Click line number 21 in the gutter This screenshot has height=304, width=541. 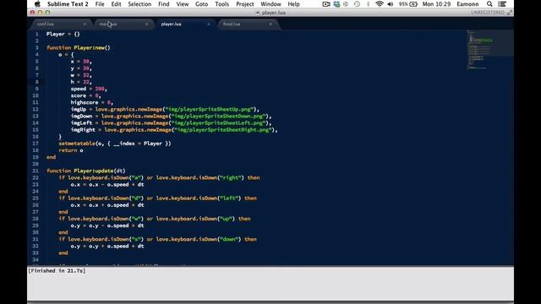[36, 171]
